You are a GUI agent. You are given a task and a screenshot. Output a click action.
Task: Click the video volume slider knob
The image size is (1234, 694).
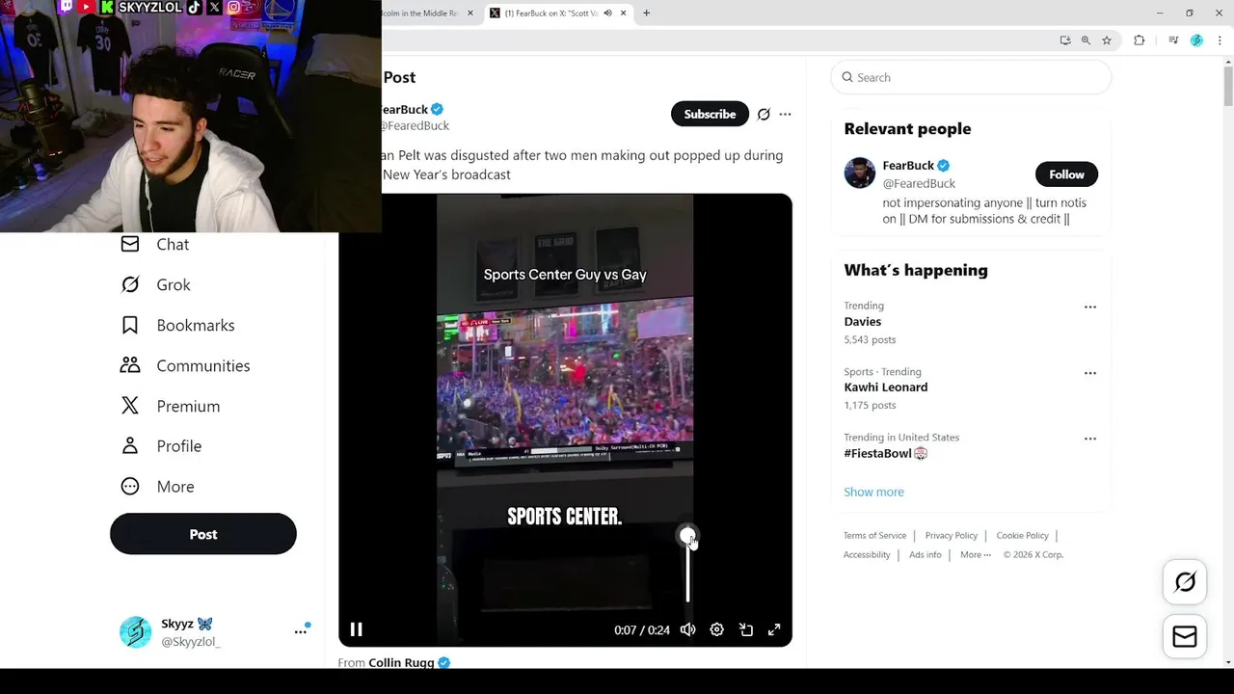pyautogui.click(x=687, y=536)
